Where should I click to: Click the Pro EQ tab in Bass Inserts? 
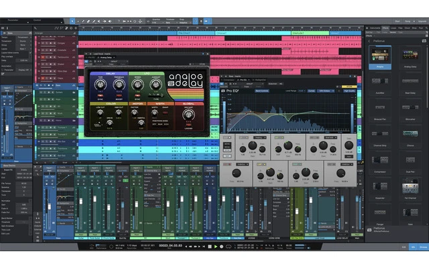(243, 80)
